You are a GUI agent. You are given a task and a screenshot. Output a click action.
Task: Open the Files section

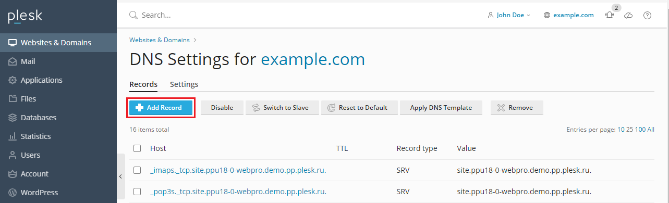pyautogui.click(x=58, y=99)
